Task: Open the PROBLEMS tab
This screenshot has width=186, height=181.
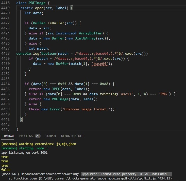Action: click(26, 136)
